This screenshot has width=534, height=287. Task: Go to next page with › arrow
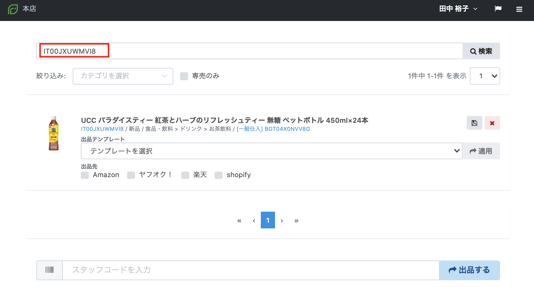[282, 220]
